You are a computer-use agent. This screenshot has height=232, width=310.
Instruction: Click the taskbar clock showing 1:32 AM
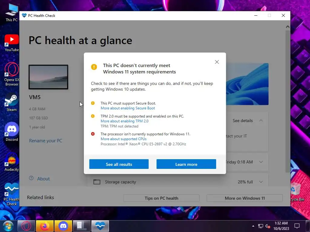[x=281, y=226]
